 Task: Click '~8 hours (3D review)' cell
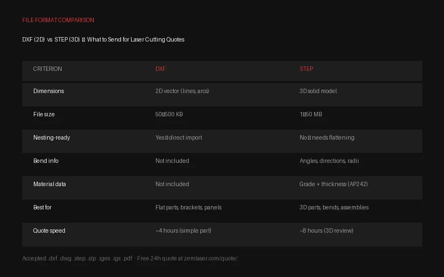pos(326,230)
